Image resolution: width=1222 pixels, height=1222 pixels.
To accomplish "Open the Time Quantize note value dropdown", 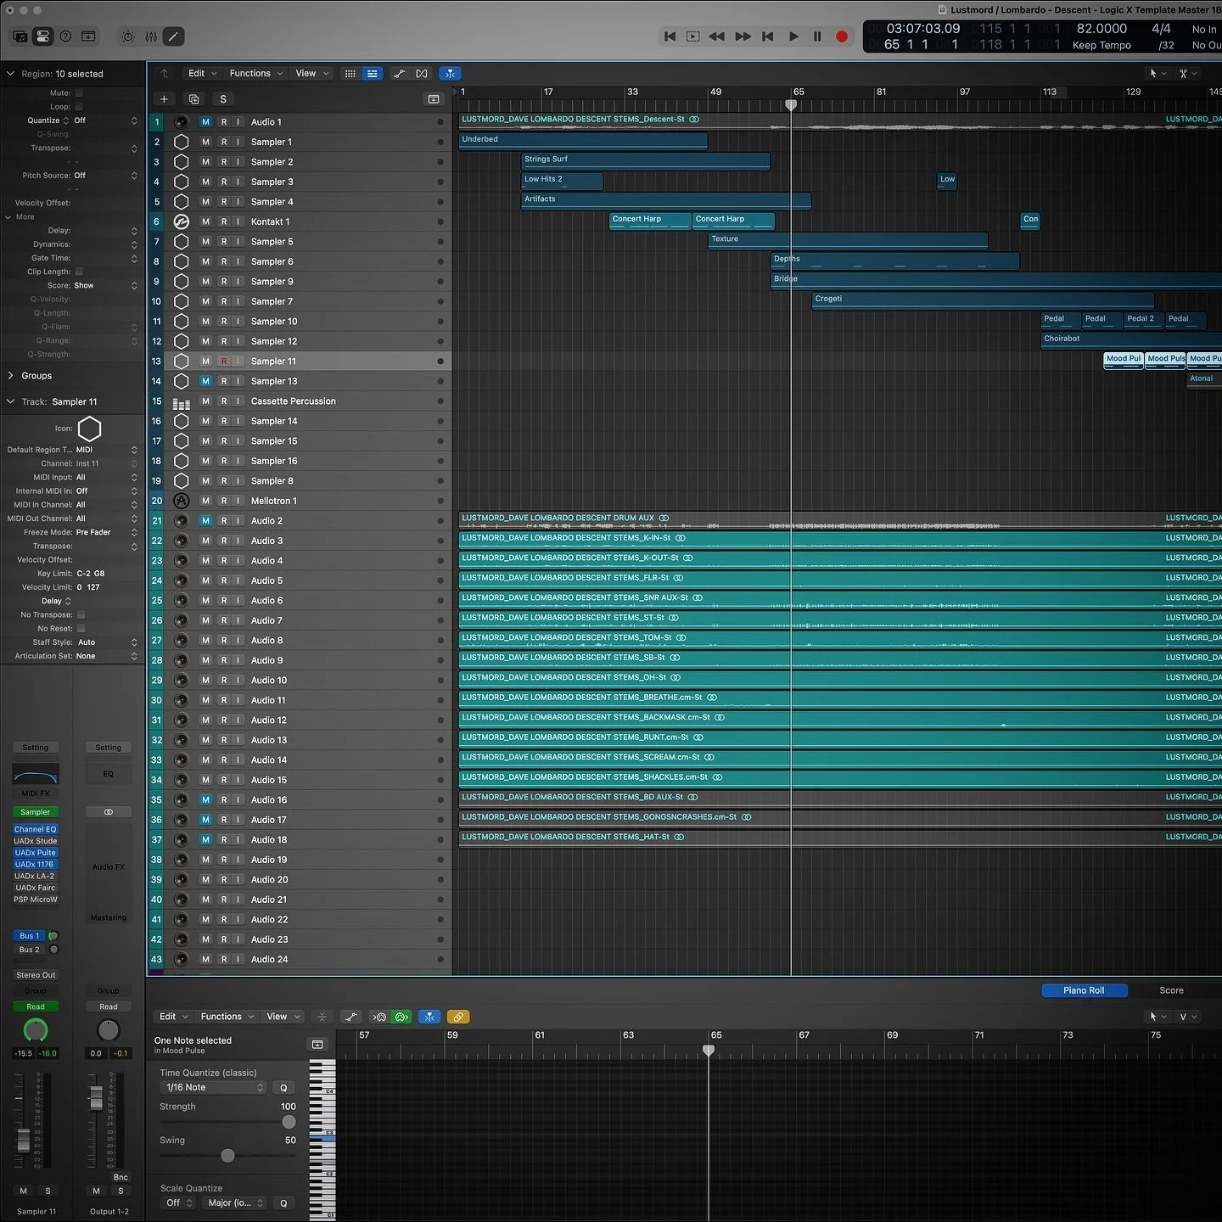I will point(213,1087).
